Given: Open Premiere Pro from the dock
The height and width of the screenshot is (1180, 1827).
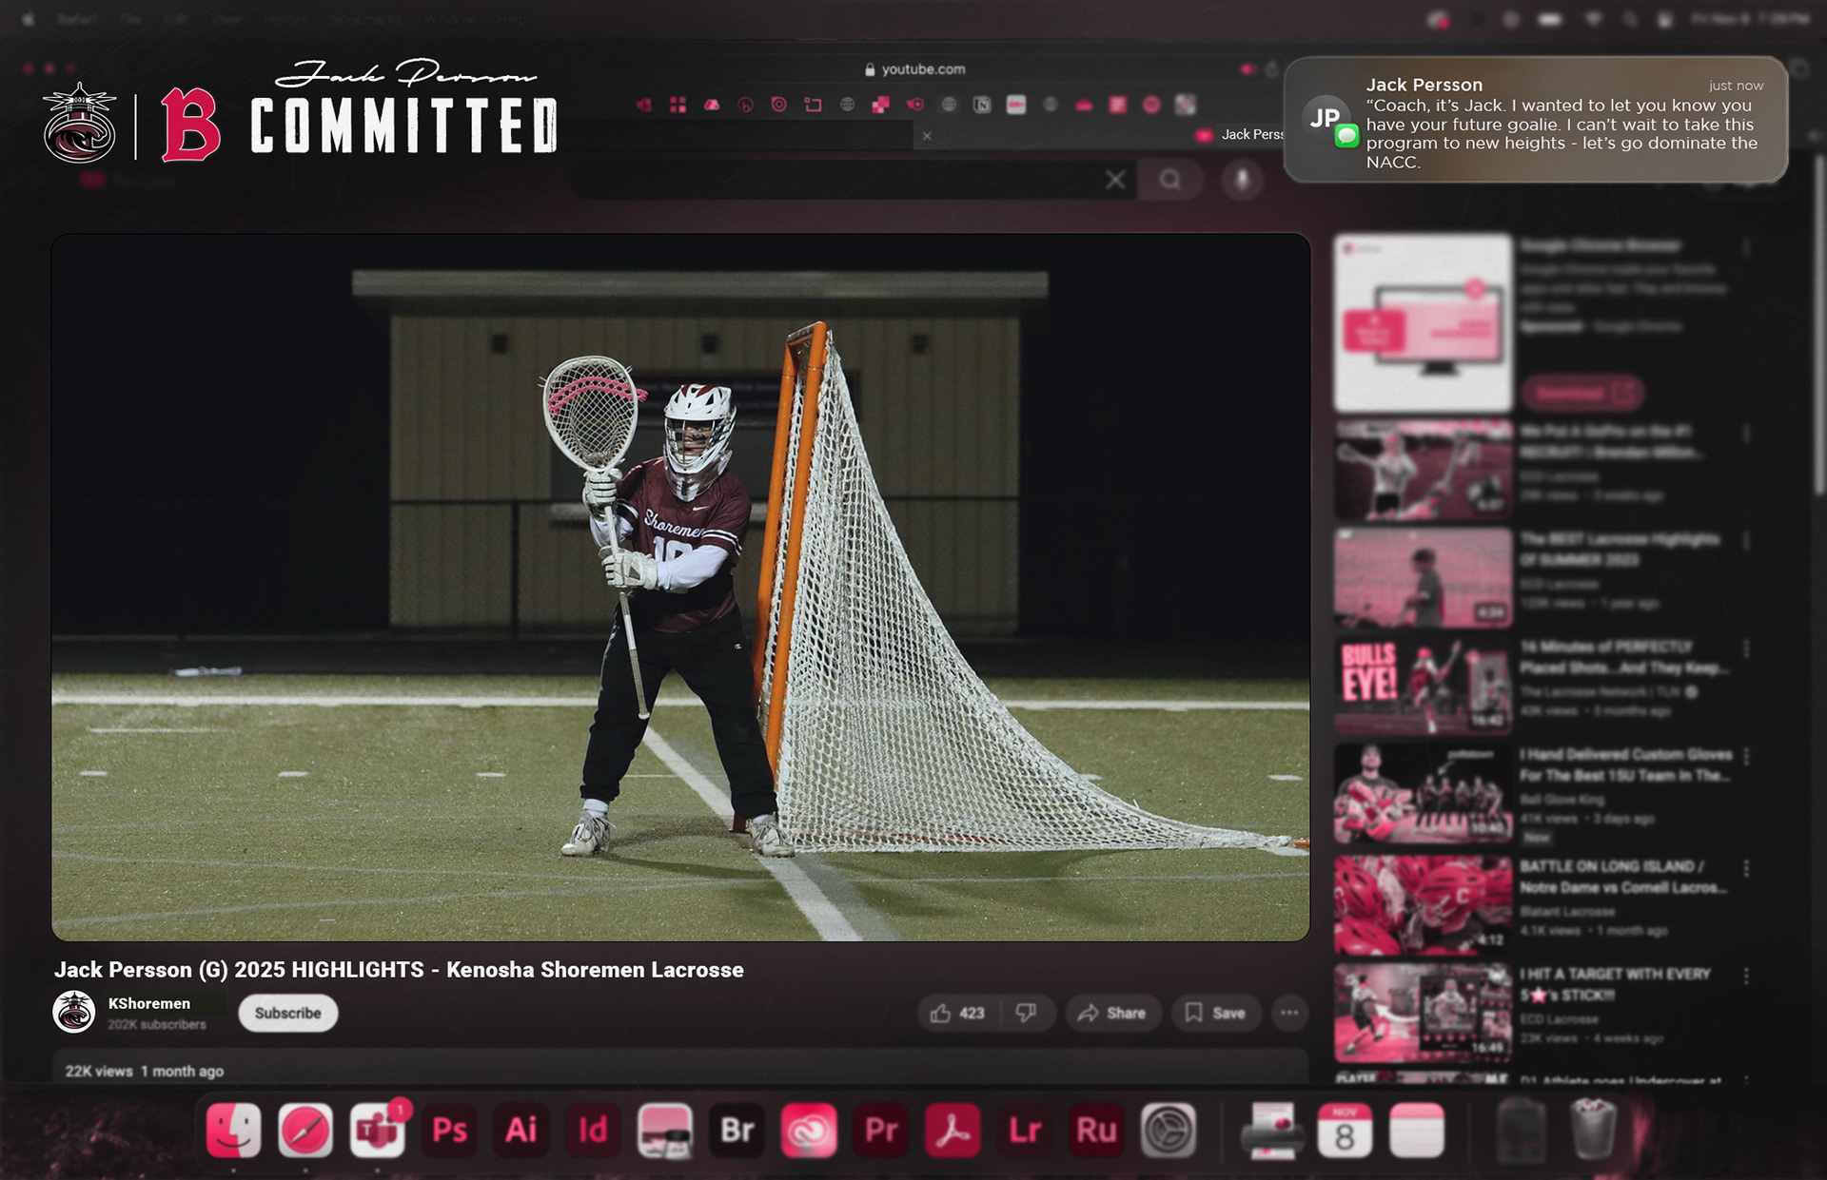Looking at the screenshot, I should pyautogui.click(x=881, y=1130).
